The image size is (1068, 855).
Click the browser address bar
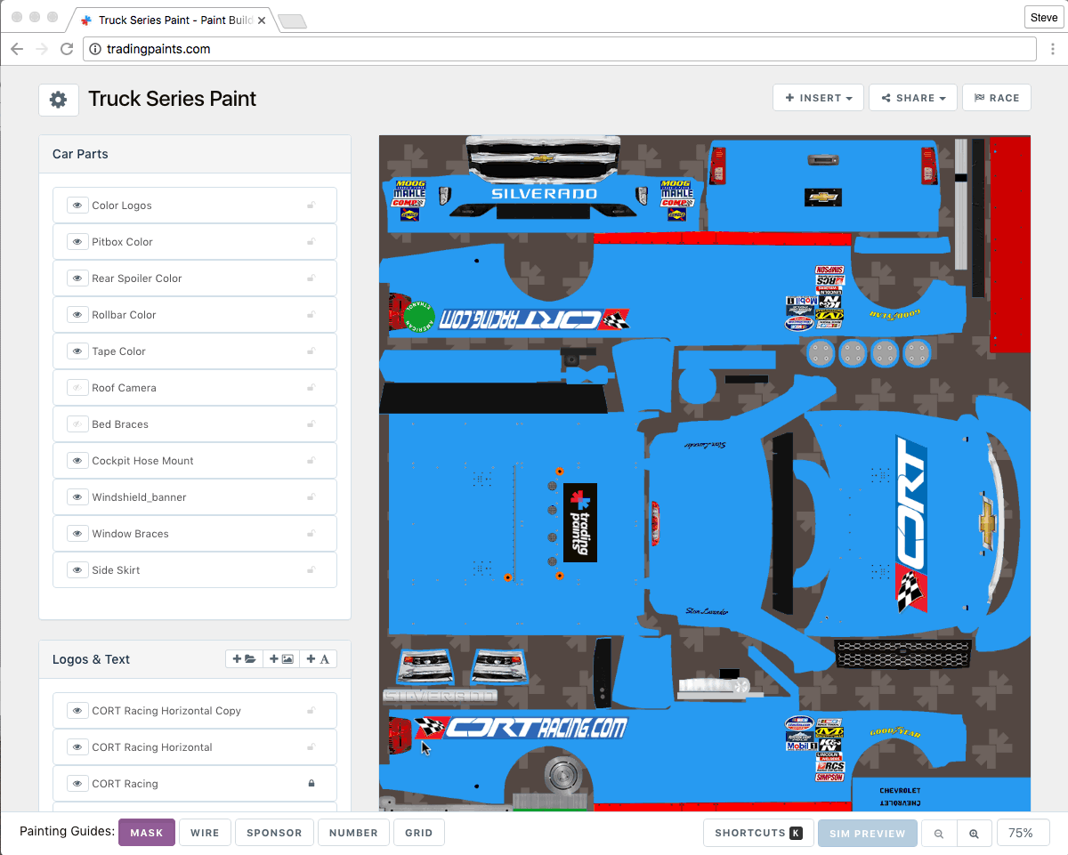tap(560, 49)
